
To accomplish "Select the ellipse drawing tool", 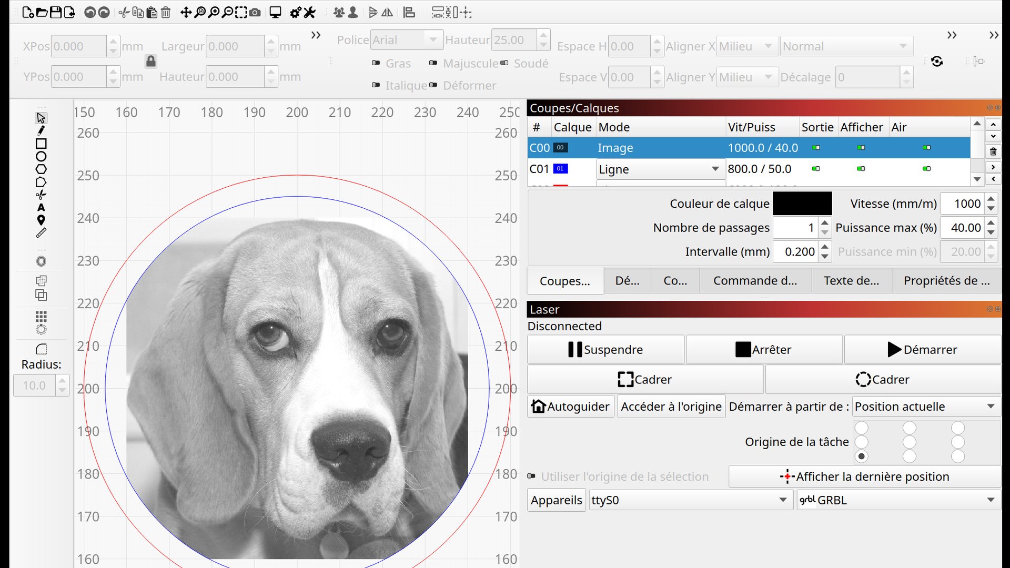I will pos(41,156).
